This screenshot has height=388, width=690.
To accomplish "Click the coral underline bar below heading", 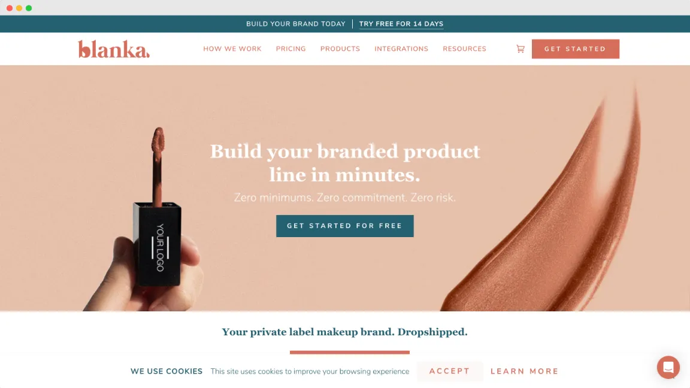I will [349, 352].
